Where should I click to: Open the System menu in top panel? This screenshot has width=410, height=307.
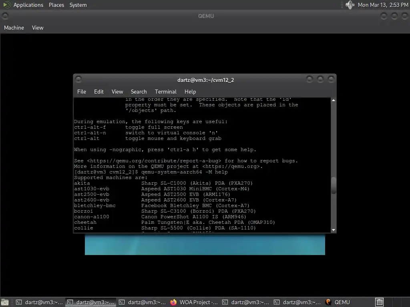78,5
